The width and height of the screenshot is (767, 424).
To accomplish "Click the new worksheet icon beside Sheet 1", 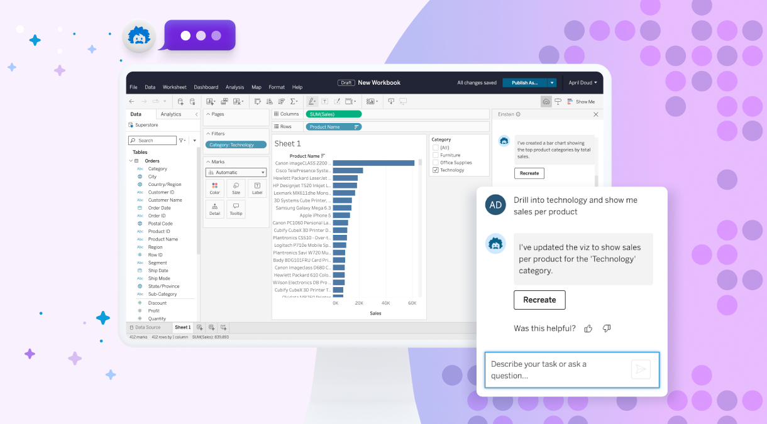I will point(200,327).
